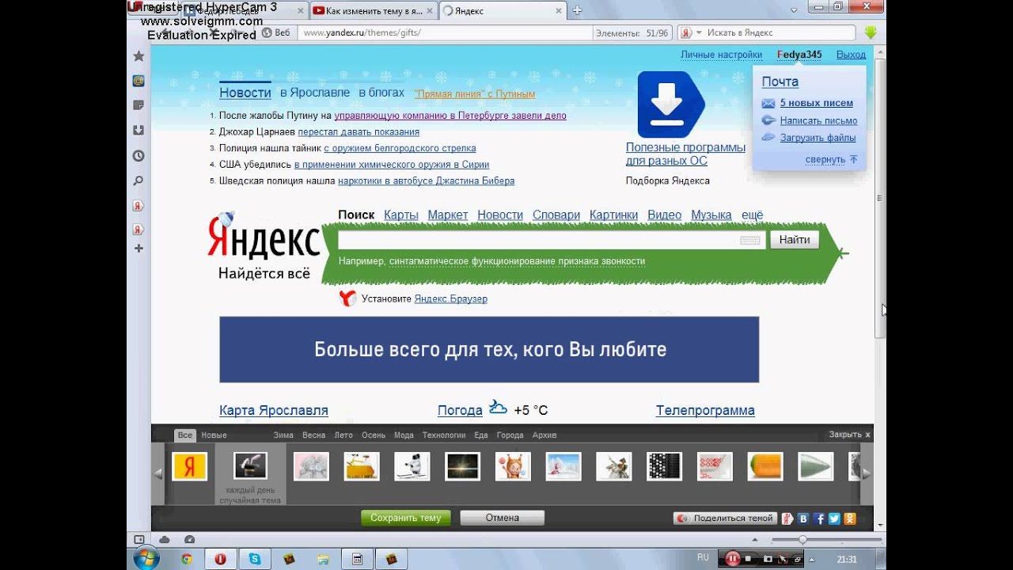Click the blue download programs icon
The height and width of the screenshot is (570, 1013).
[670, 104]
